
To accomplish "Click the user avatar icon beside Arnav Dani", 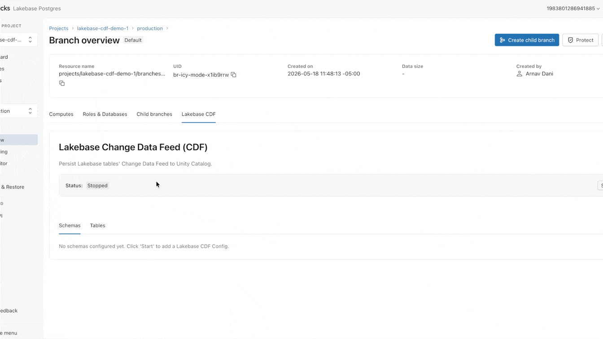I will 520,74.
